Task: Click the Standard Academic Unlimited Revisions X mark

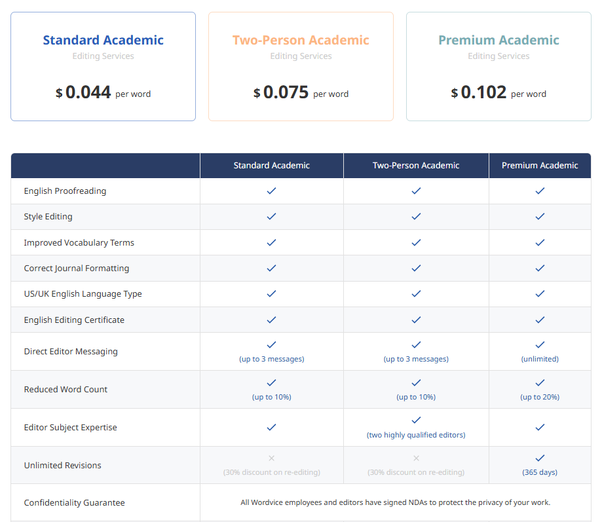Action: point(271,458)
